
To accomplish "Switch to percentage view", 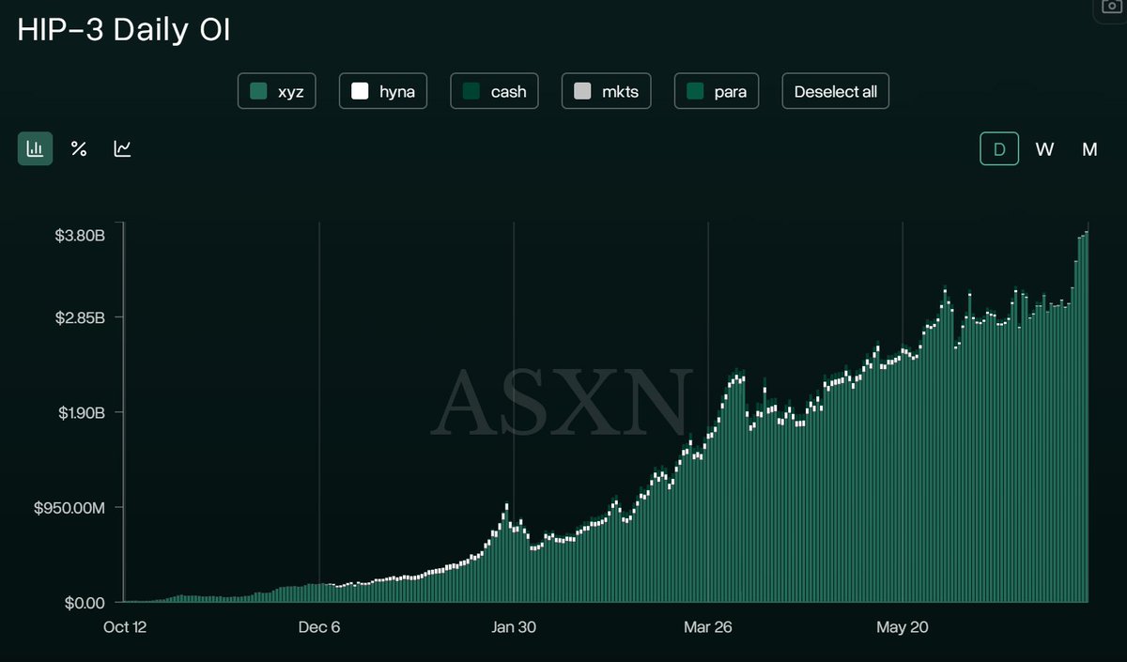I will click(x=79, y=148).
